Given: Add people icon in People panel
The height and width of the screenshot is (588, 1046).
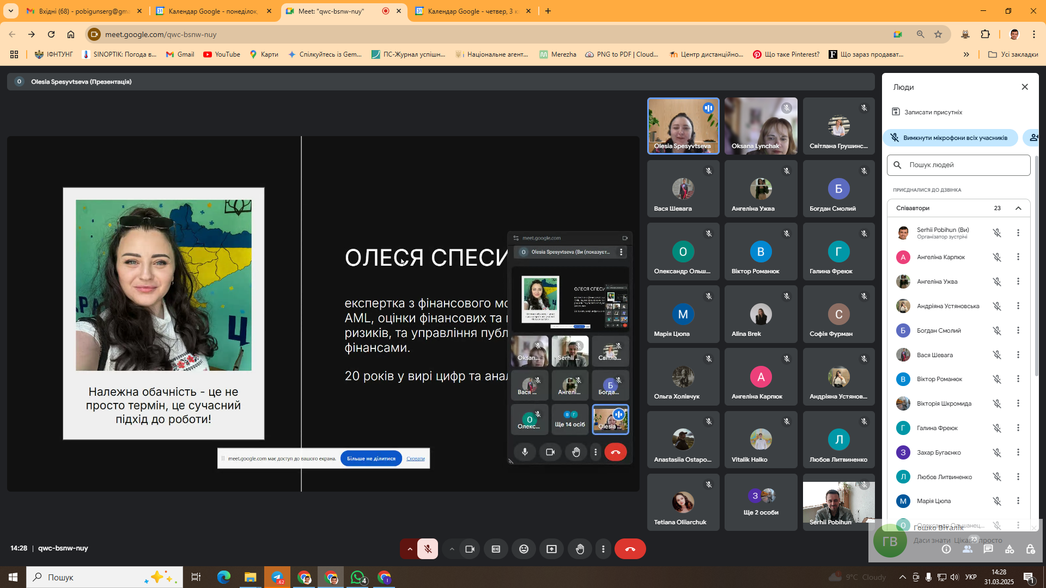Looking at the screenshot, I should tap(1033, 138).
